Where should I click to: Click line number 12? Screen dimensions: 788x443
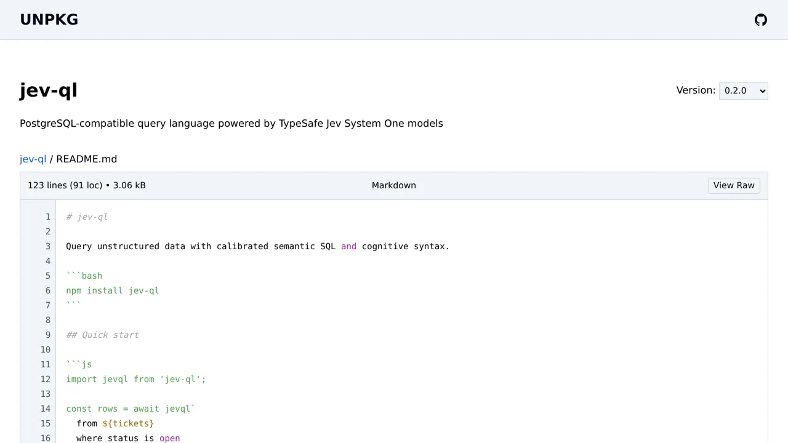pos(45,379)
